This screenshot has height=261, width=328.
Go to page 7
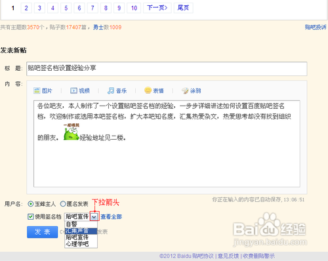pyautogui.click(x=92, y=8)
